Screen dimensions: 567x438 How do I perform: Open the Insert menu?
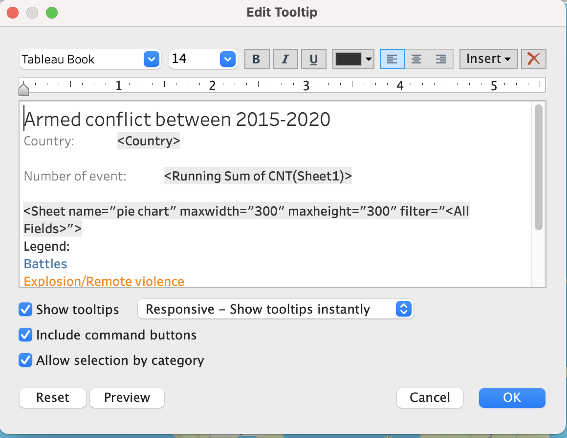coord(488,60)
